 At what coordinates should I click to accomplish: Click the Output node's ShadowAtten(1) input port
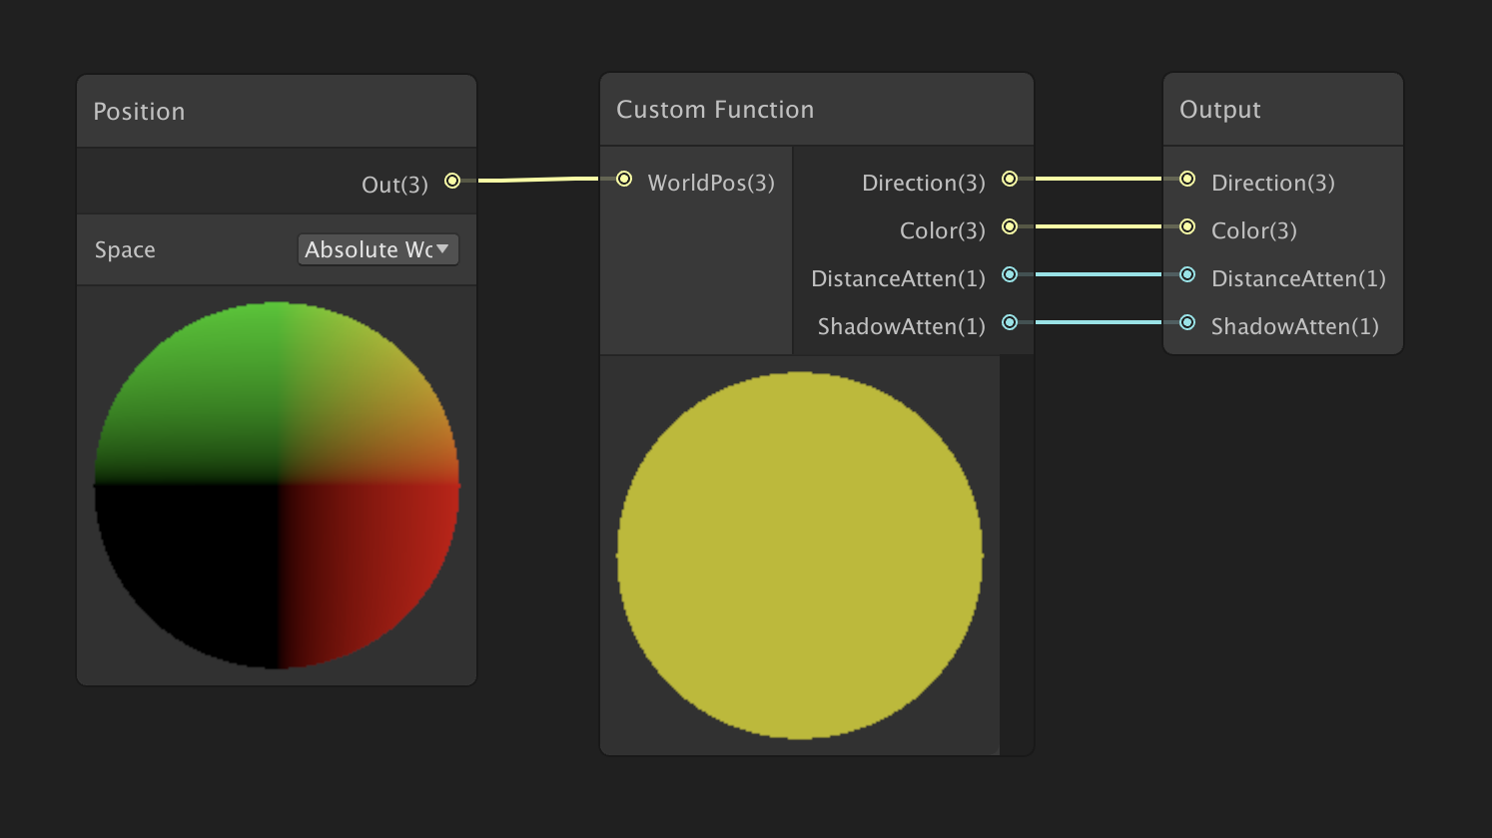click(1187, 322)
